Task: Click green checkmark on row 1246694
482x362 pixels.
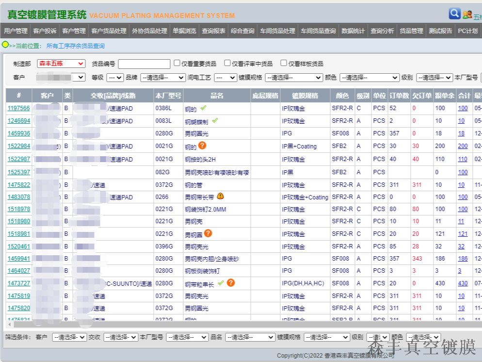Action: click(215, 120)
